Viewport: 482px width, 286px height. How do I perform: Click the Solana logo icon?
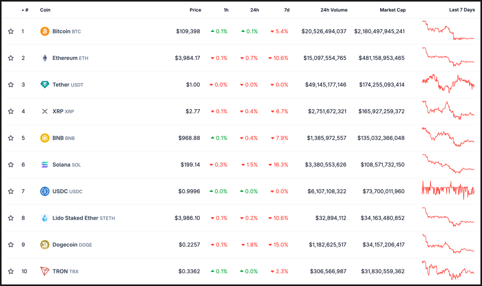click(x=44, y=165)
